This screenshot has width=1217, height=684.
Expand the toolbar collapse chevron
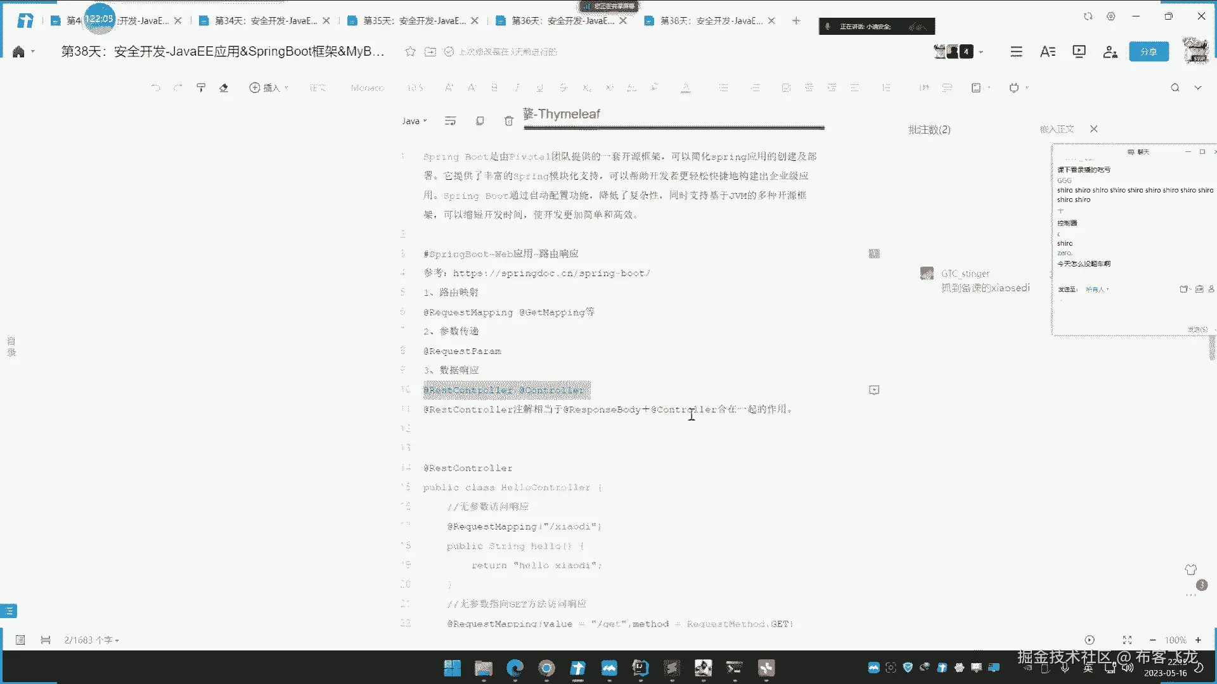click(1197, 87)
